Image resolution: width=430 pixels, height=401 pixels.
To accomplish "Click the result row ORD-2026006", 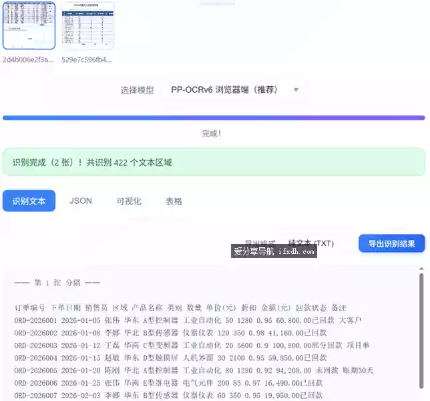I will coord(168,383).
